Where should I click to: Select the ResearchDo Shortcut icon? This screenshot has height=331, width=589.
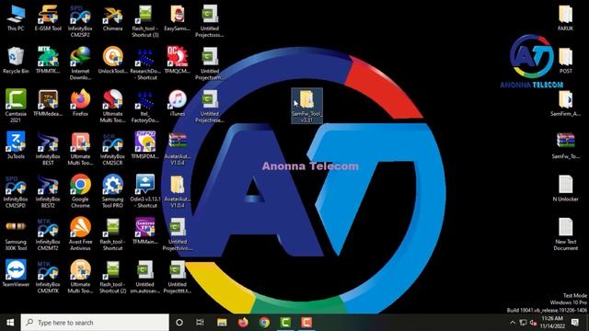145,63
